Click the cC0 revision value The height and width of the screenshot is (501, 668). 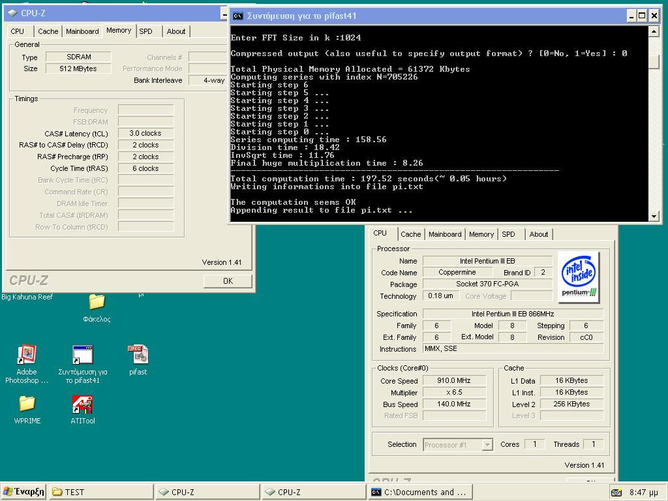[586, 337]
